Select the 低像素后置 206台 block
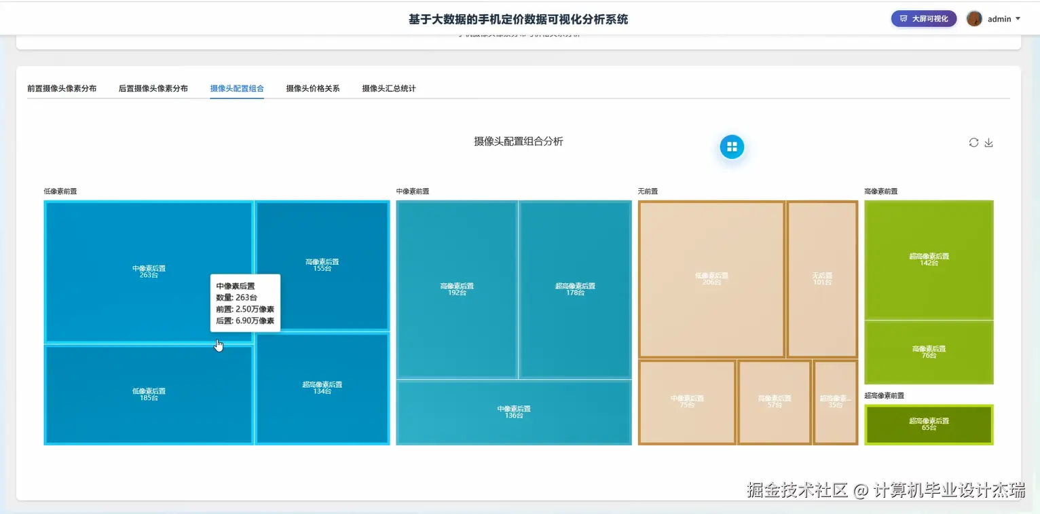1040x514 pixels. point(710,279)
